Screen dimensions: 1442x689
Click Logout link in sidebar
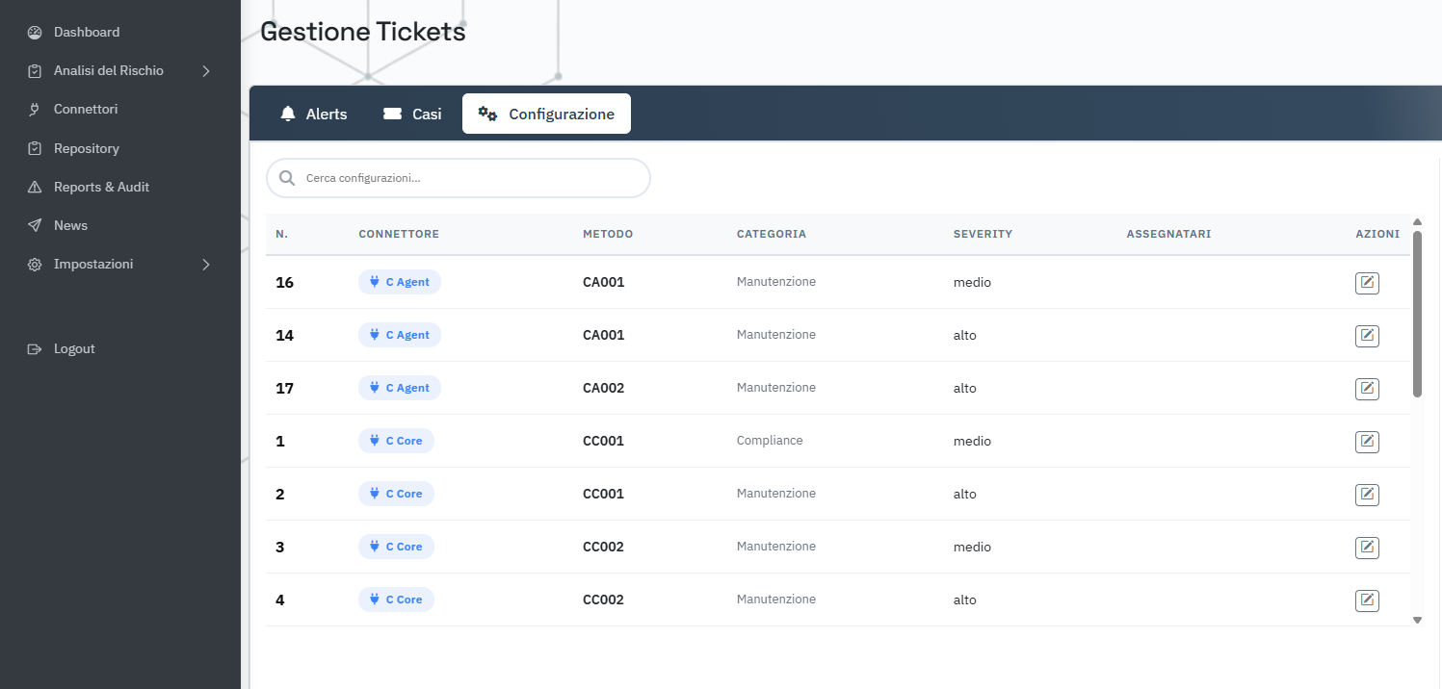[74, 349]
